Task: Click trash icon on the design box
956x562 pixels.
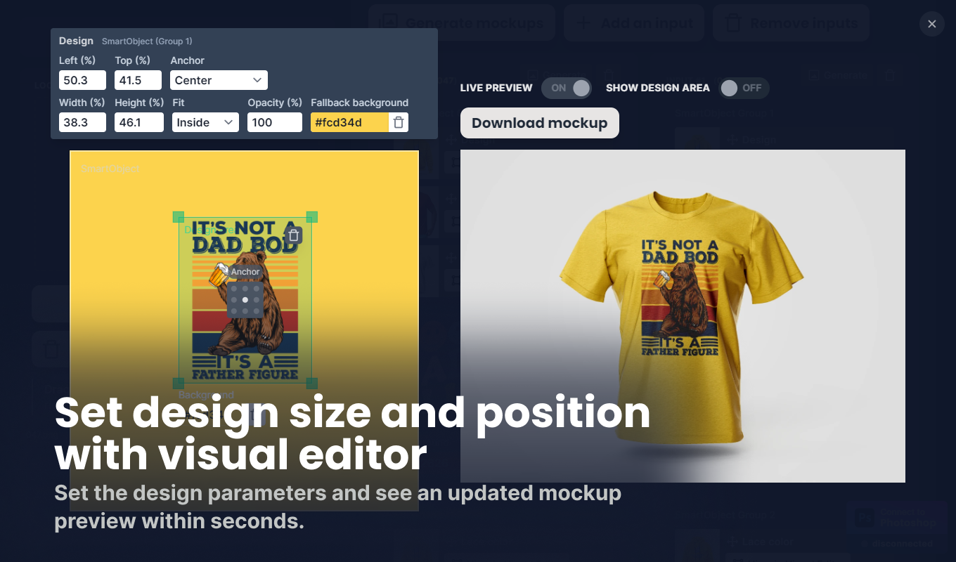Action: coord(294,235)
